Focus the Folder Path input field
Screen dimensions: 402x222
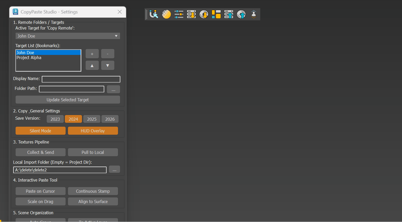point(72,89)
